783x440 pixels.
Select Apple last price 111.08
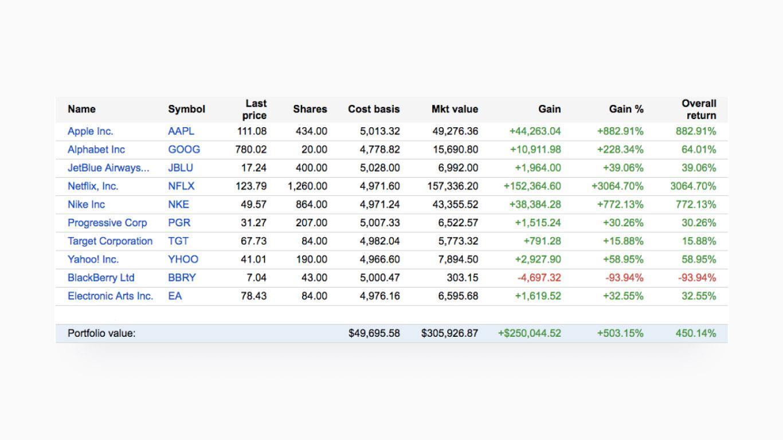(x=252, y=131)
